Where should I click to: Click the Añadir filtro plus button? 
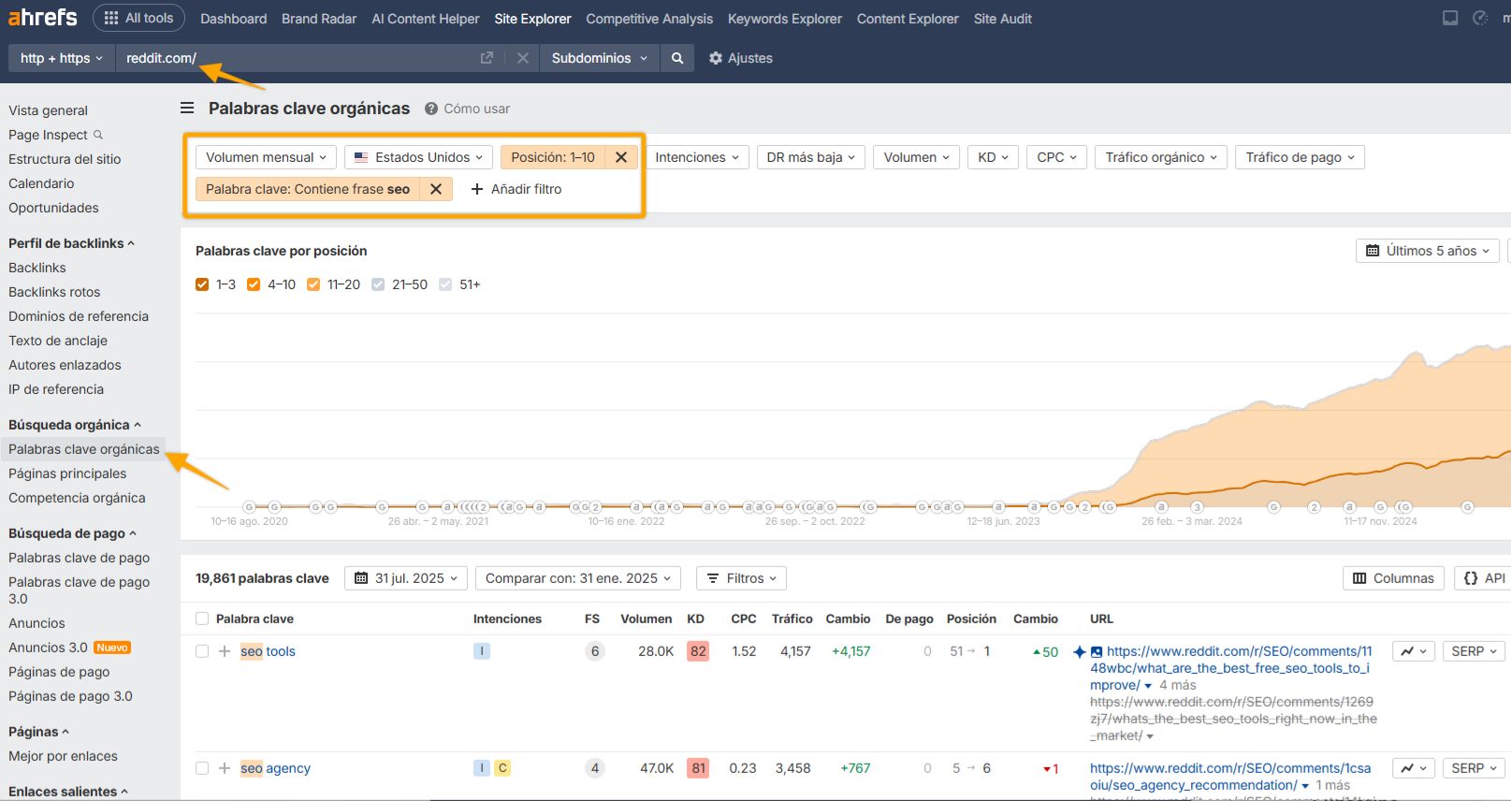[516, 189]
